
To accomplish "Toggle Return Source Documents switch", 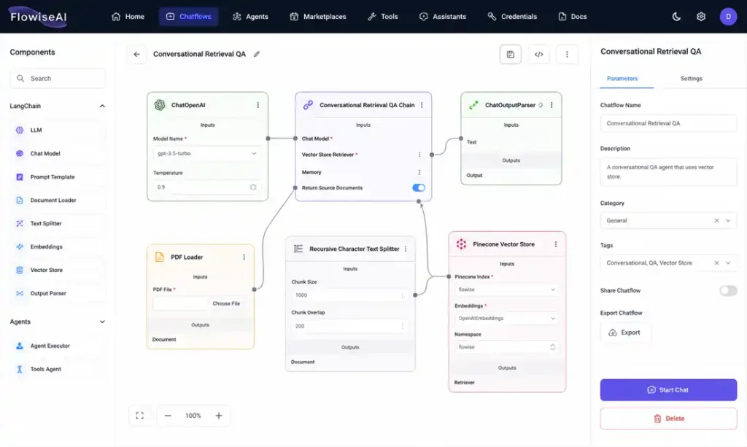I will 418,187.
